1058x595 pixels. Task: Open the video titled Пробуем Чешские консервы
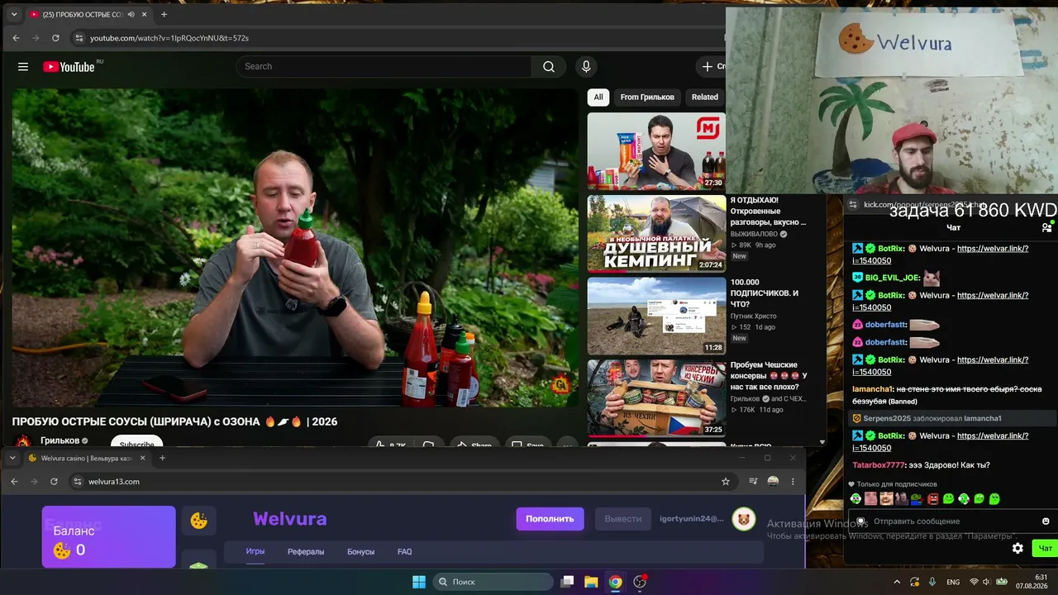click(x=768, y=376)
